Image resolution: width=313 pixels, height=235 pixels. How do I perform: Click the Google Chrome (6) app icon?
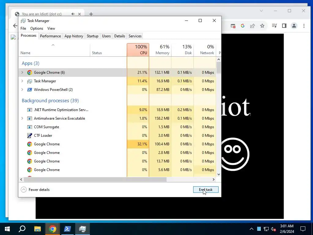point(30,73)
